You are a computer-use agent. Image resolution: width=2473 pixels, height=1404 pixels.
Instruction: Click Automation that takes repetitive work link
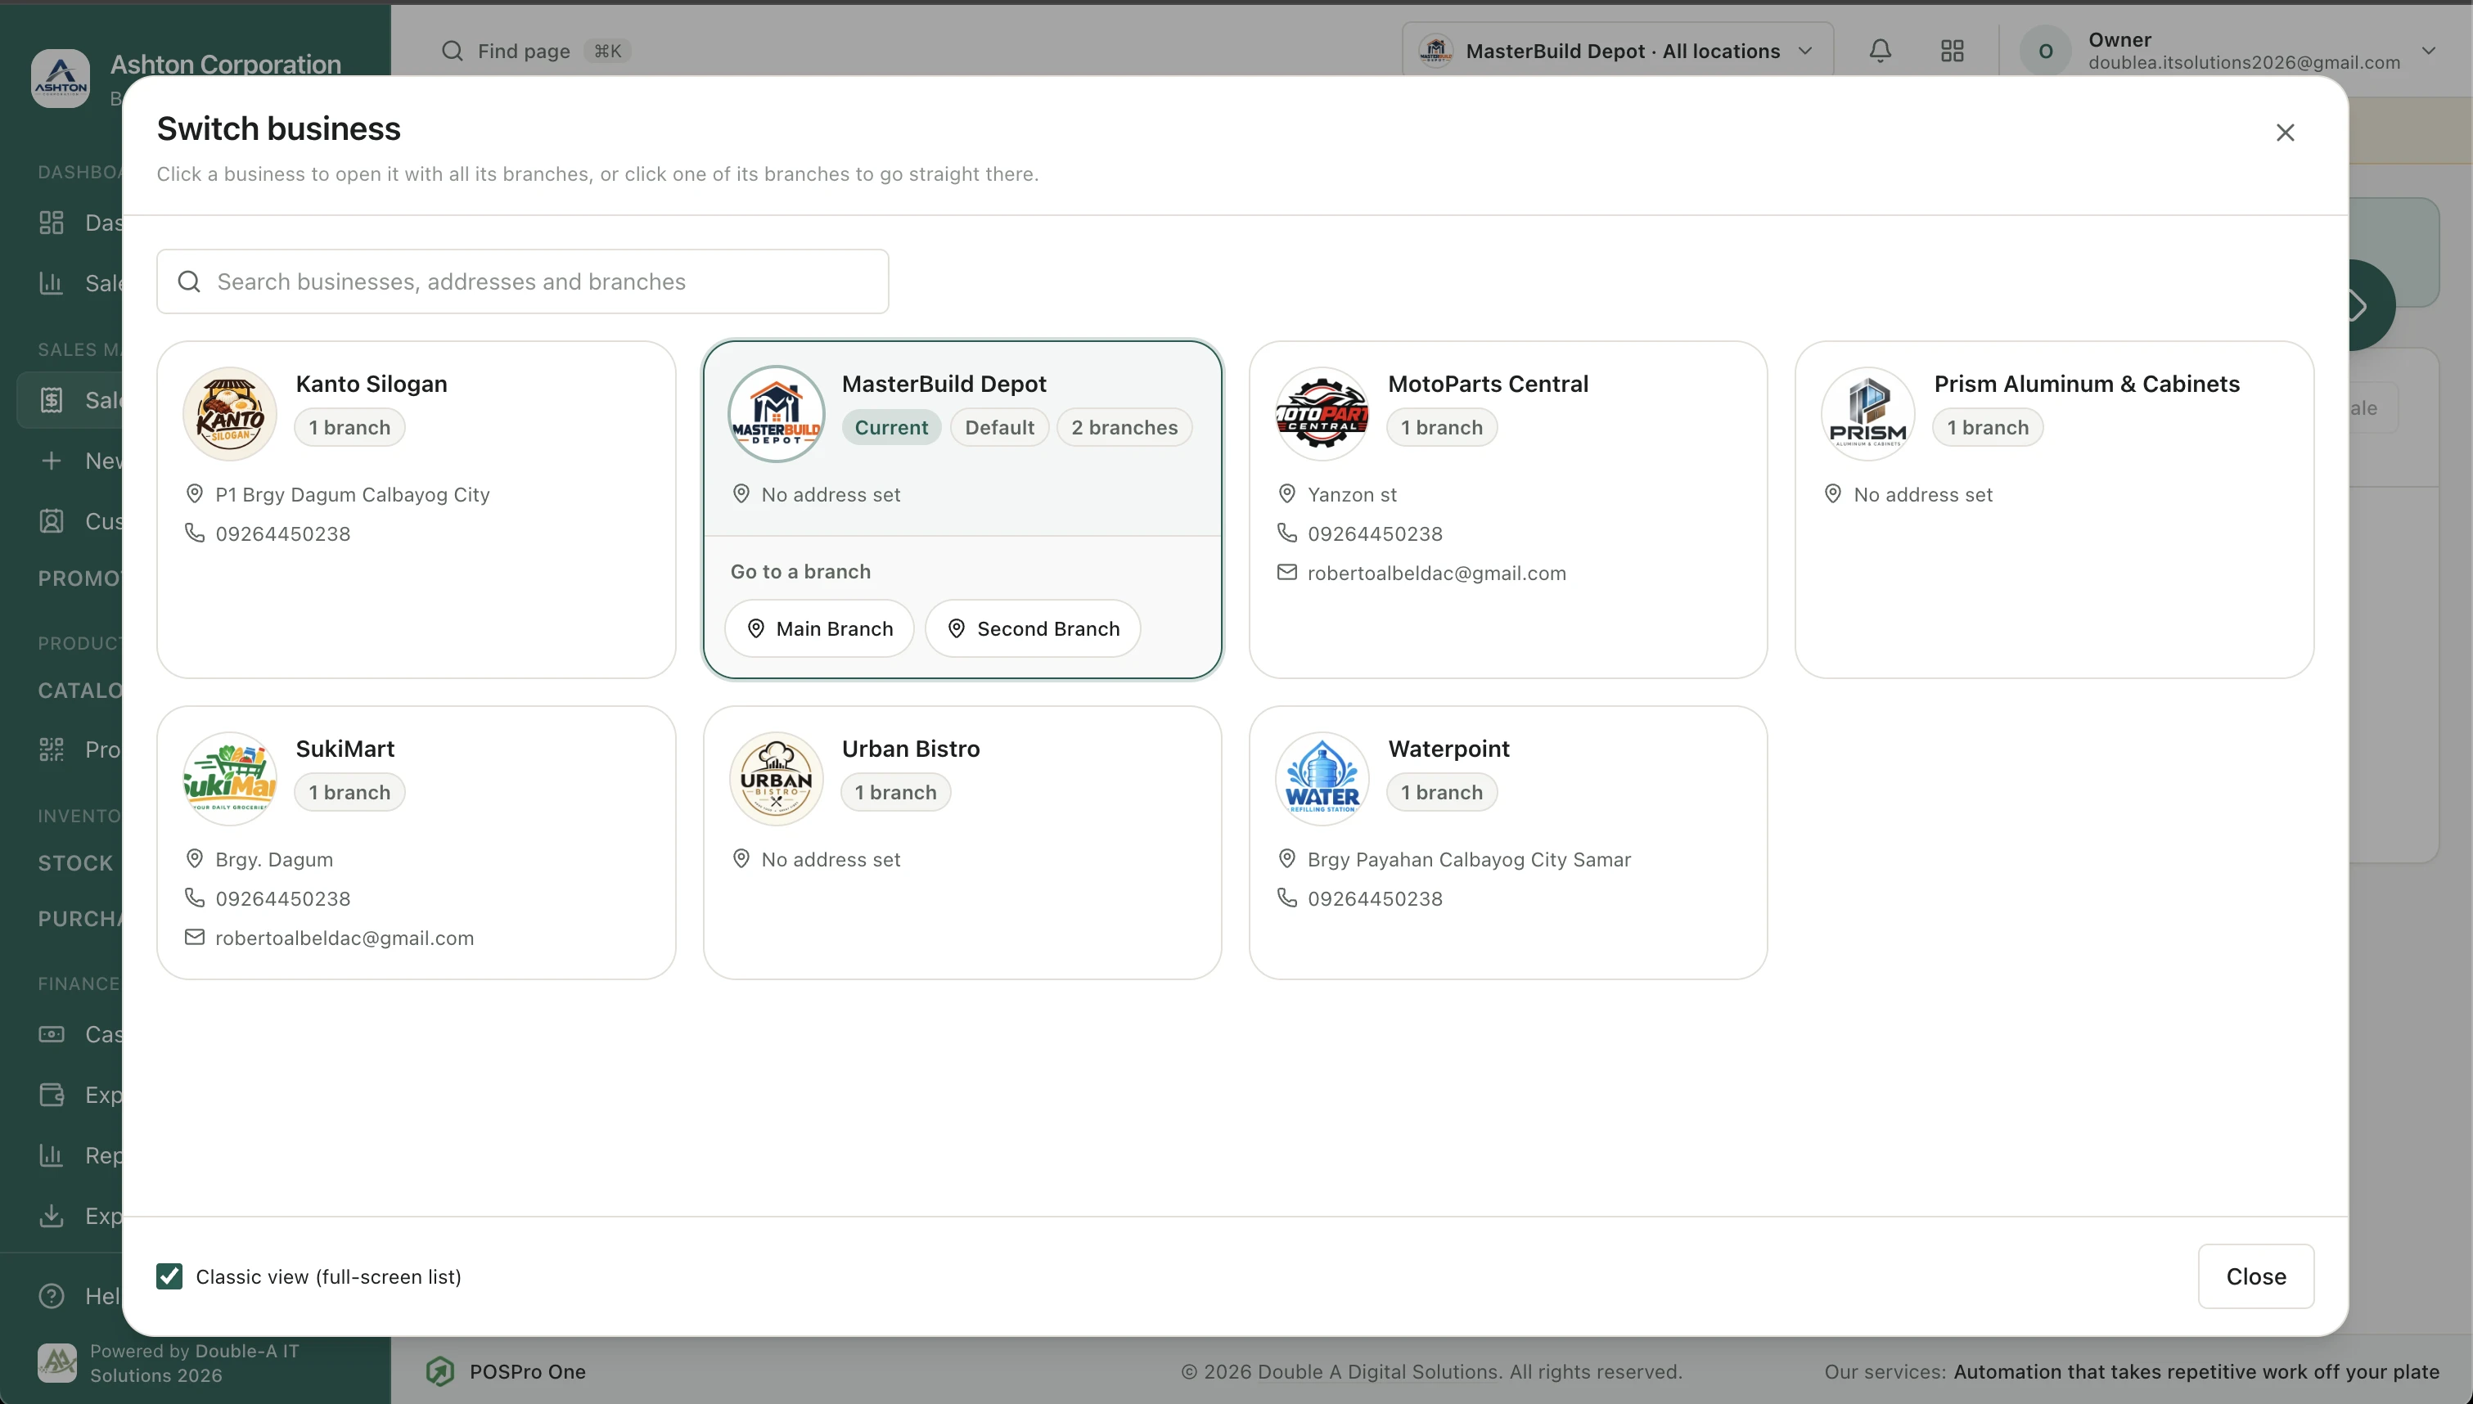pos(2196,1371)
